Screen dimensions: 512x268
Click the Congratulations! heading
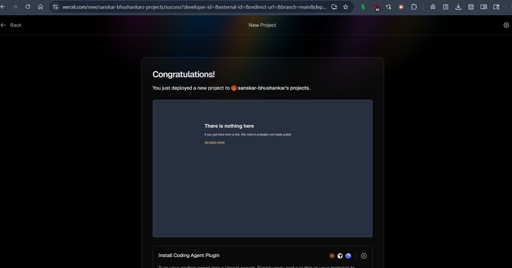coord(184,74)
